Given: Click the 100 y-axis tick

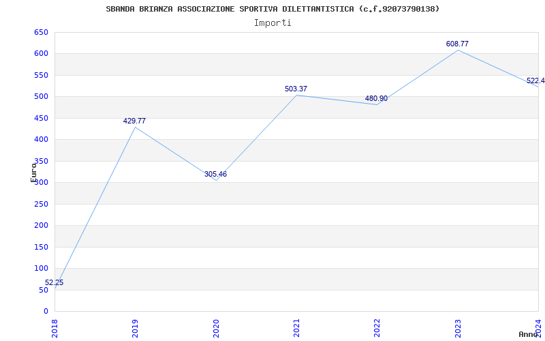Looking at the screenshot, I should [x=41, y=268].
